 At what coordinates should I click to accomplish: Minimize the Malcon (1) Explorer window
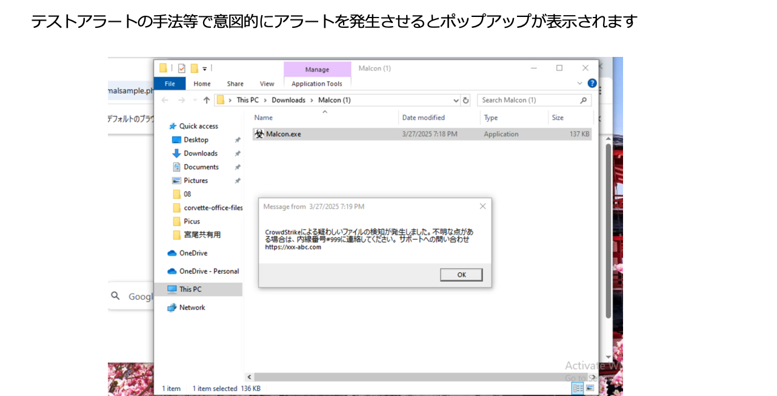click(534, 68)
